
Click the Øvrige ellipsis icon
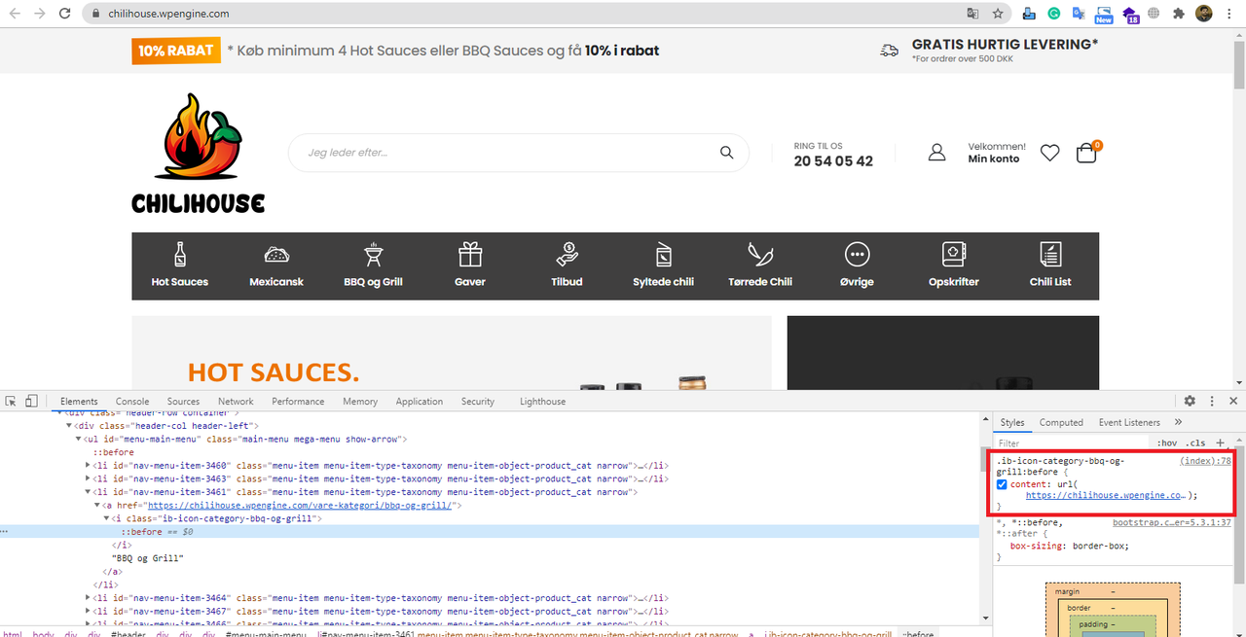click(857, 255)
